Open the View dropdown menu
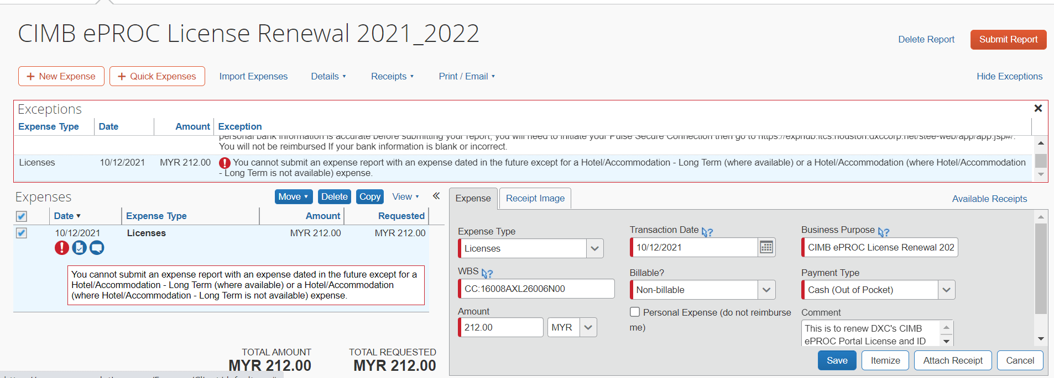This screenshot has width=1054, height=378. tap(405, 196)
